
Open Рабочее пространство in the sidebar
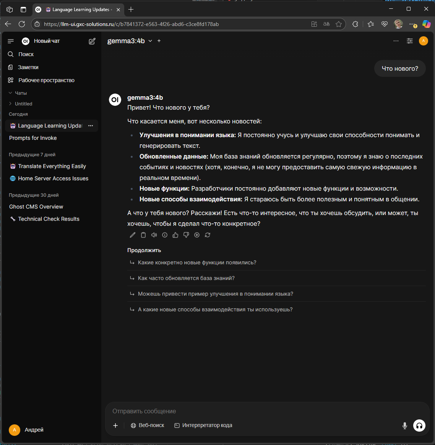click(x=46, y=80)
